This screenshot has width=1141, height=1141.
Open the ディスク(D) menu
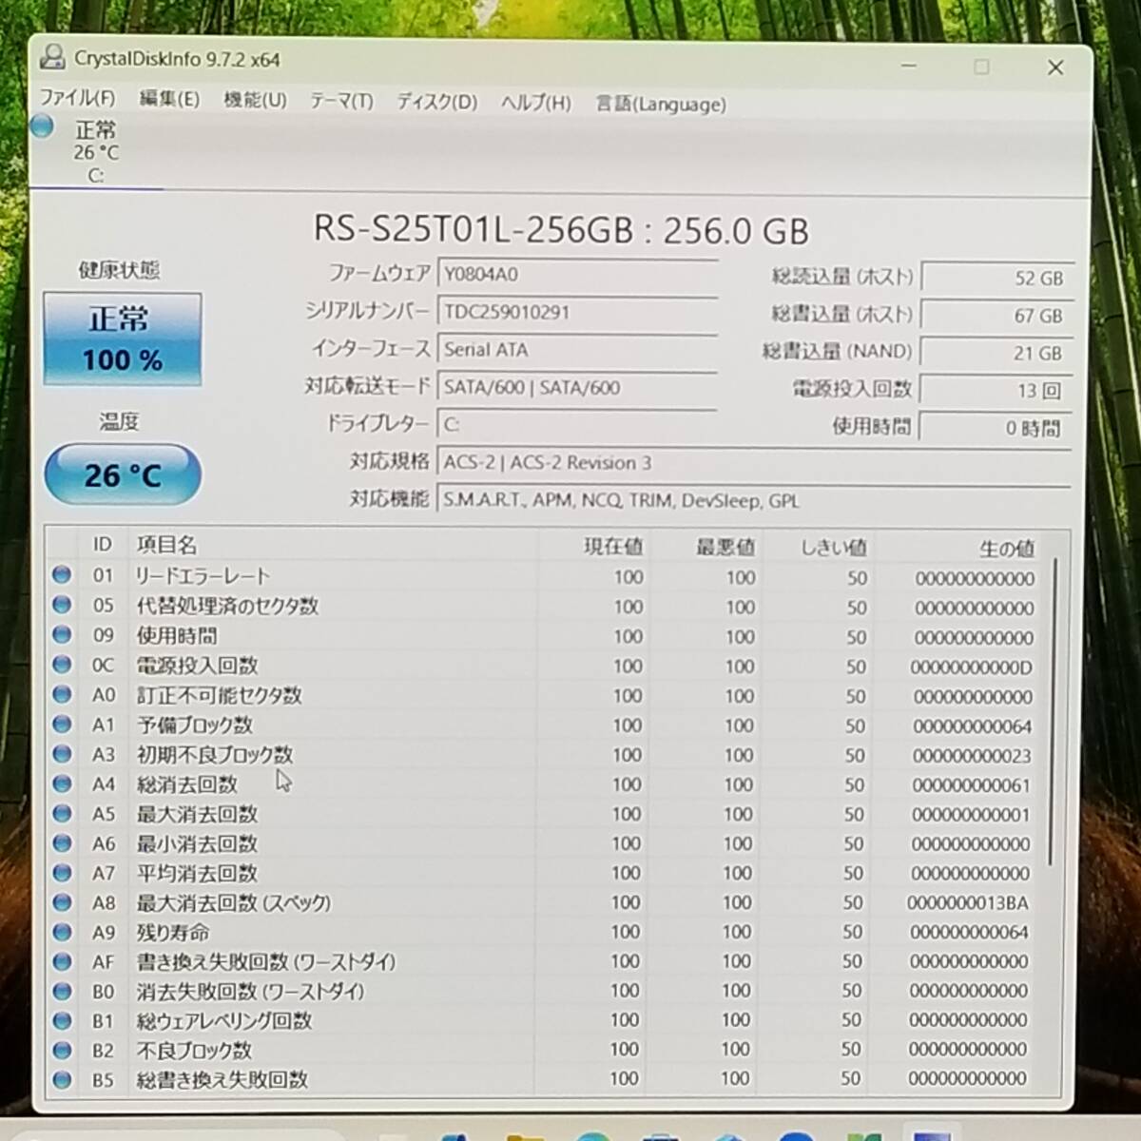[436, 102]
